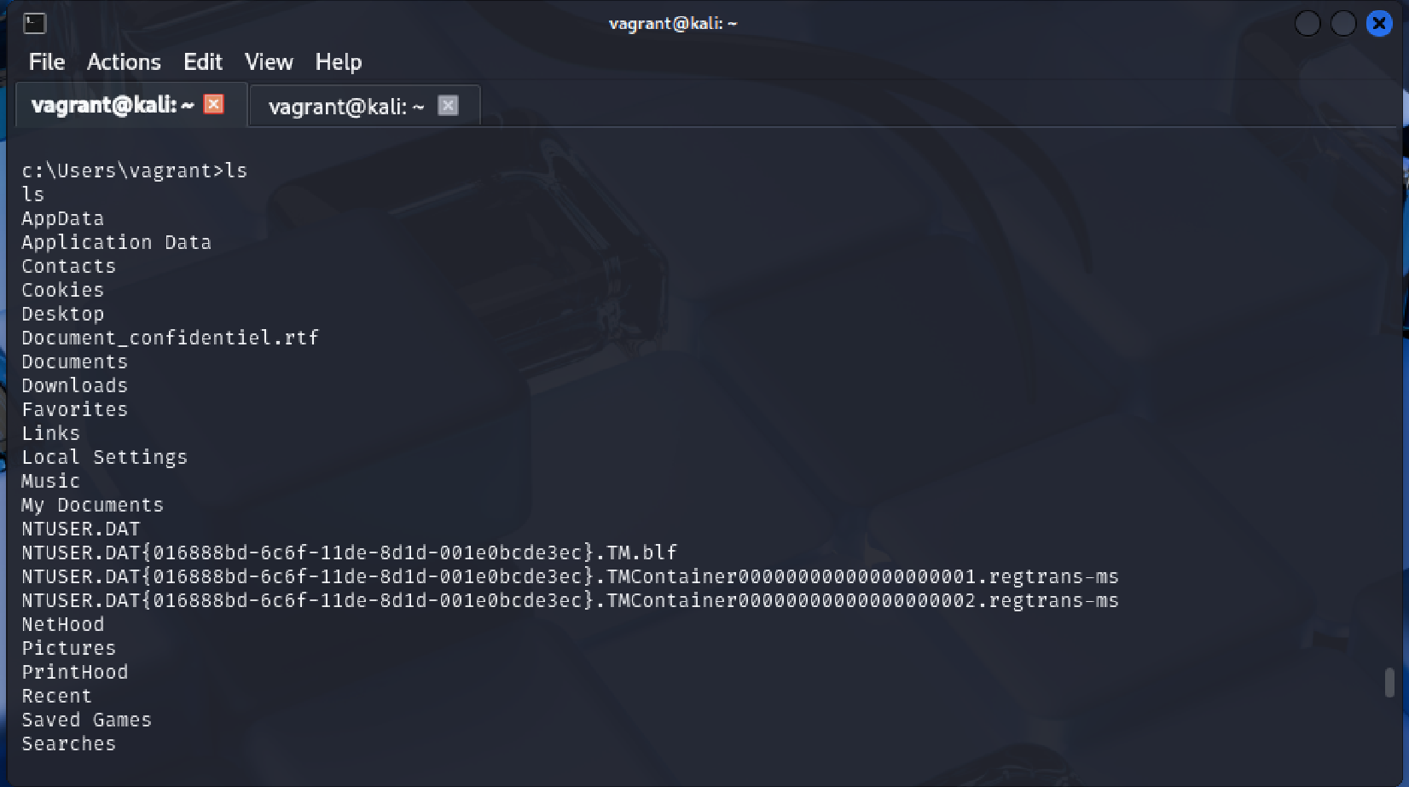Image resolution: width=1409 pixels, height=787 pixels.
Task: Select the first bold vagrant@kali tab
Action: pyautogui.click(x=113, y=105)
